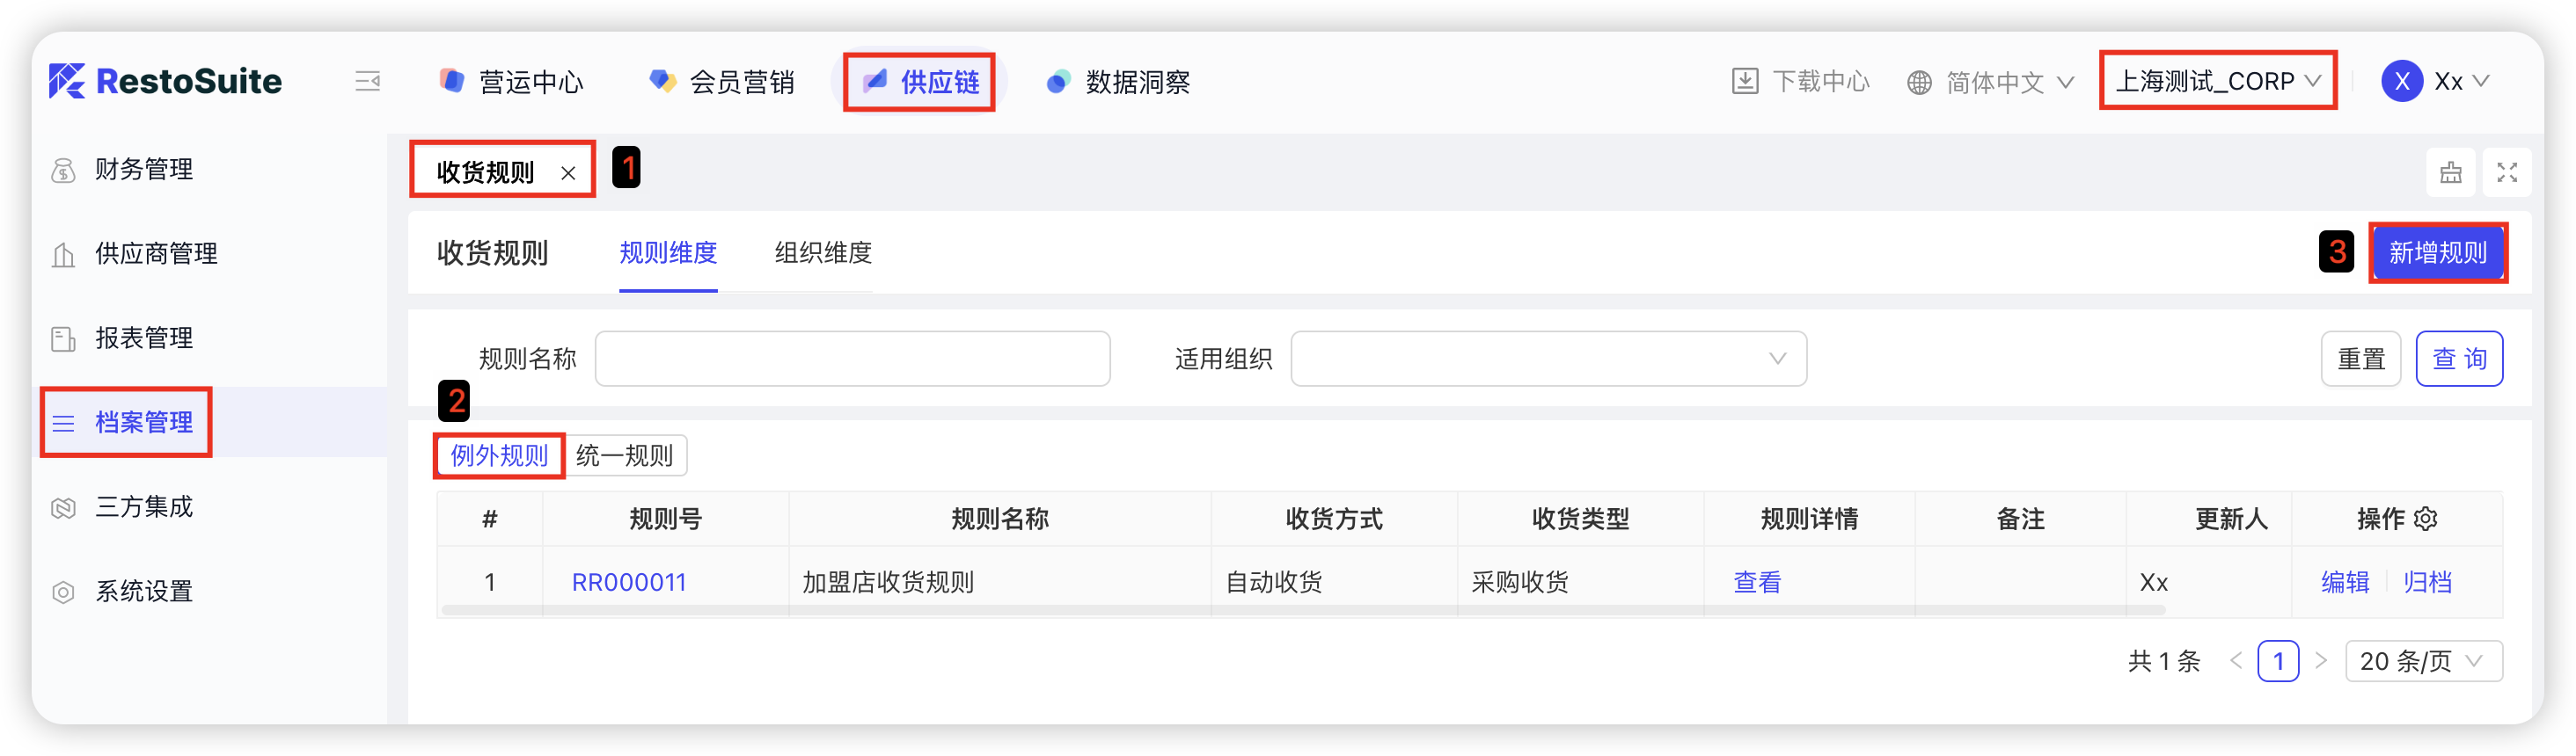The height and width of the screenshot is (756, 2576).
Task: Open the 20 条/页 page size selector
Action: (x=2423, y=661)
